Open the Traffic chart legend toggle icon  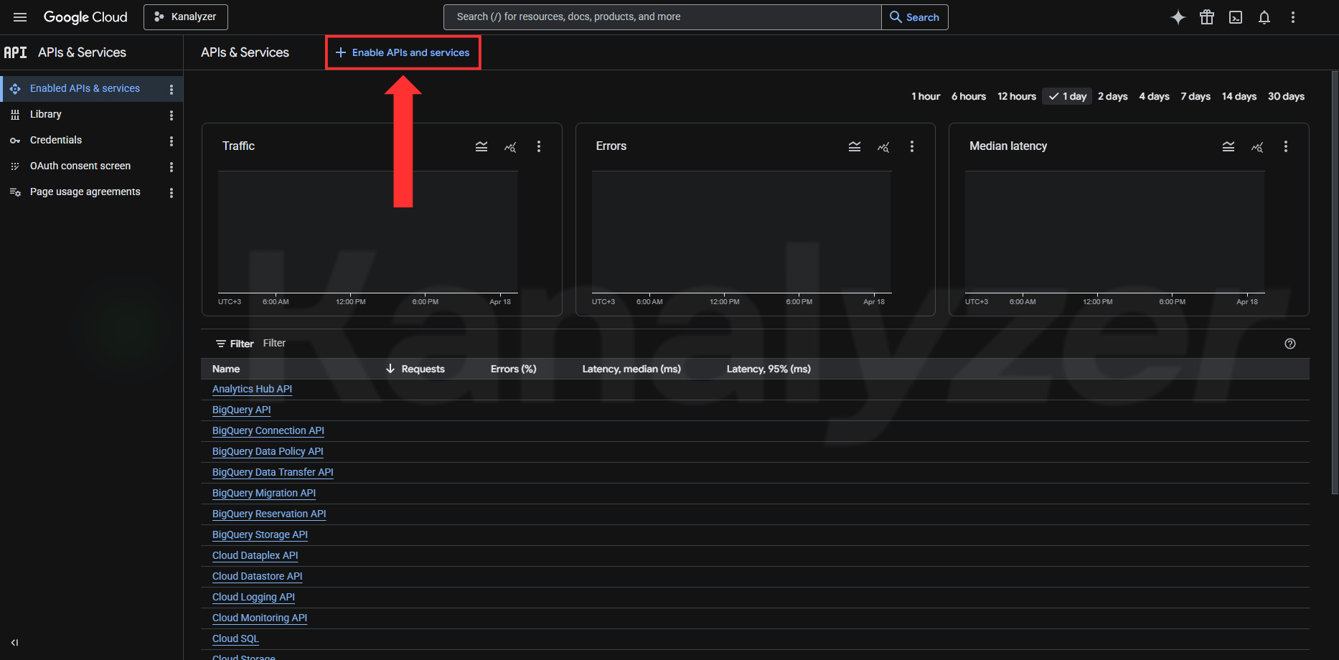(x=481, y=146)
